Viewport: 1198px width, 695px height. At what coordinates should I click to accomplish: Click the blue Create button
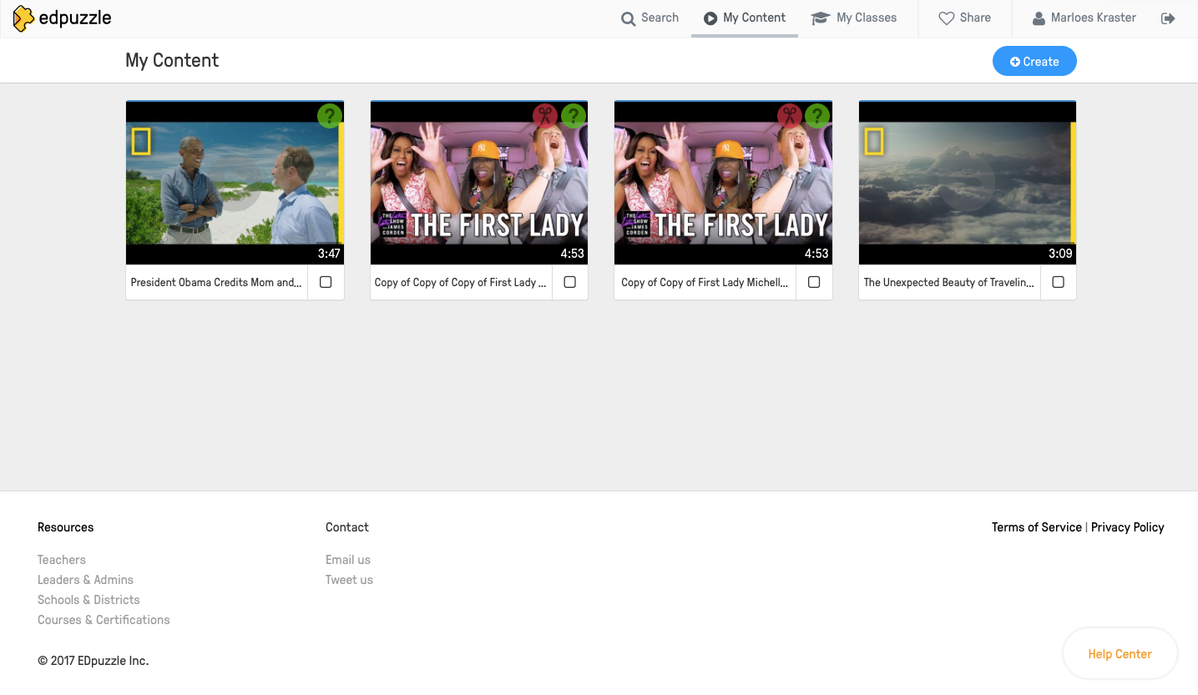tap(1034, 61)
